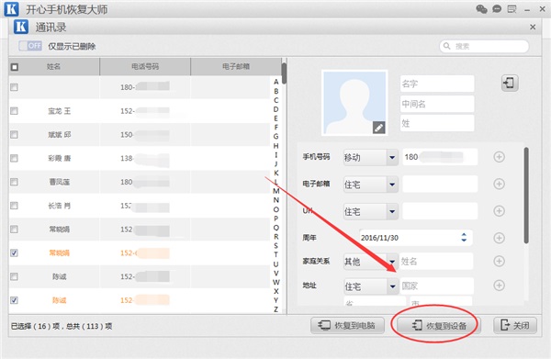Click the search magnifier icon
The image size is (551, 359).
coord(446,46)
